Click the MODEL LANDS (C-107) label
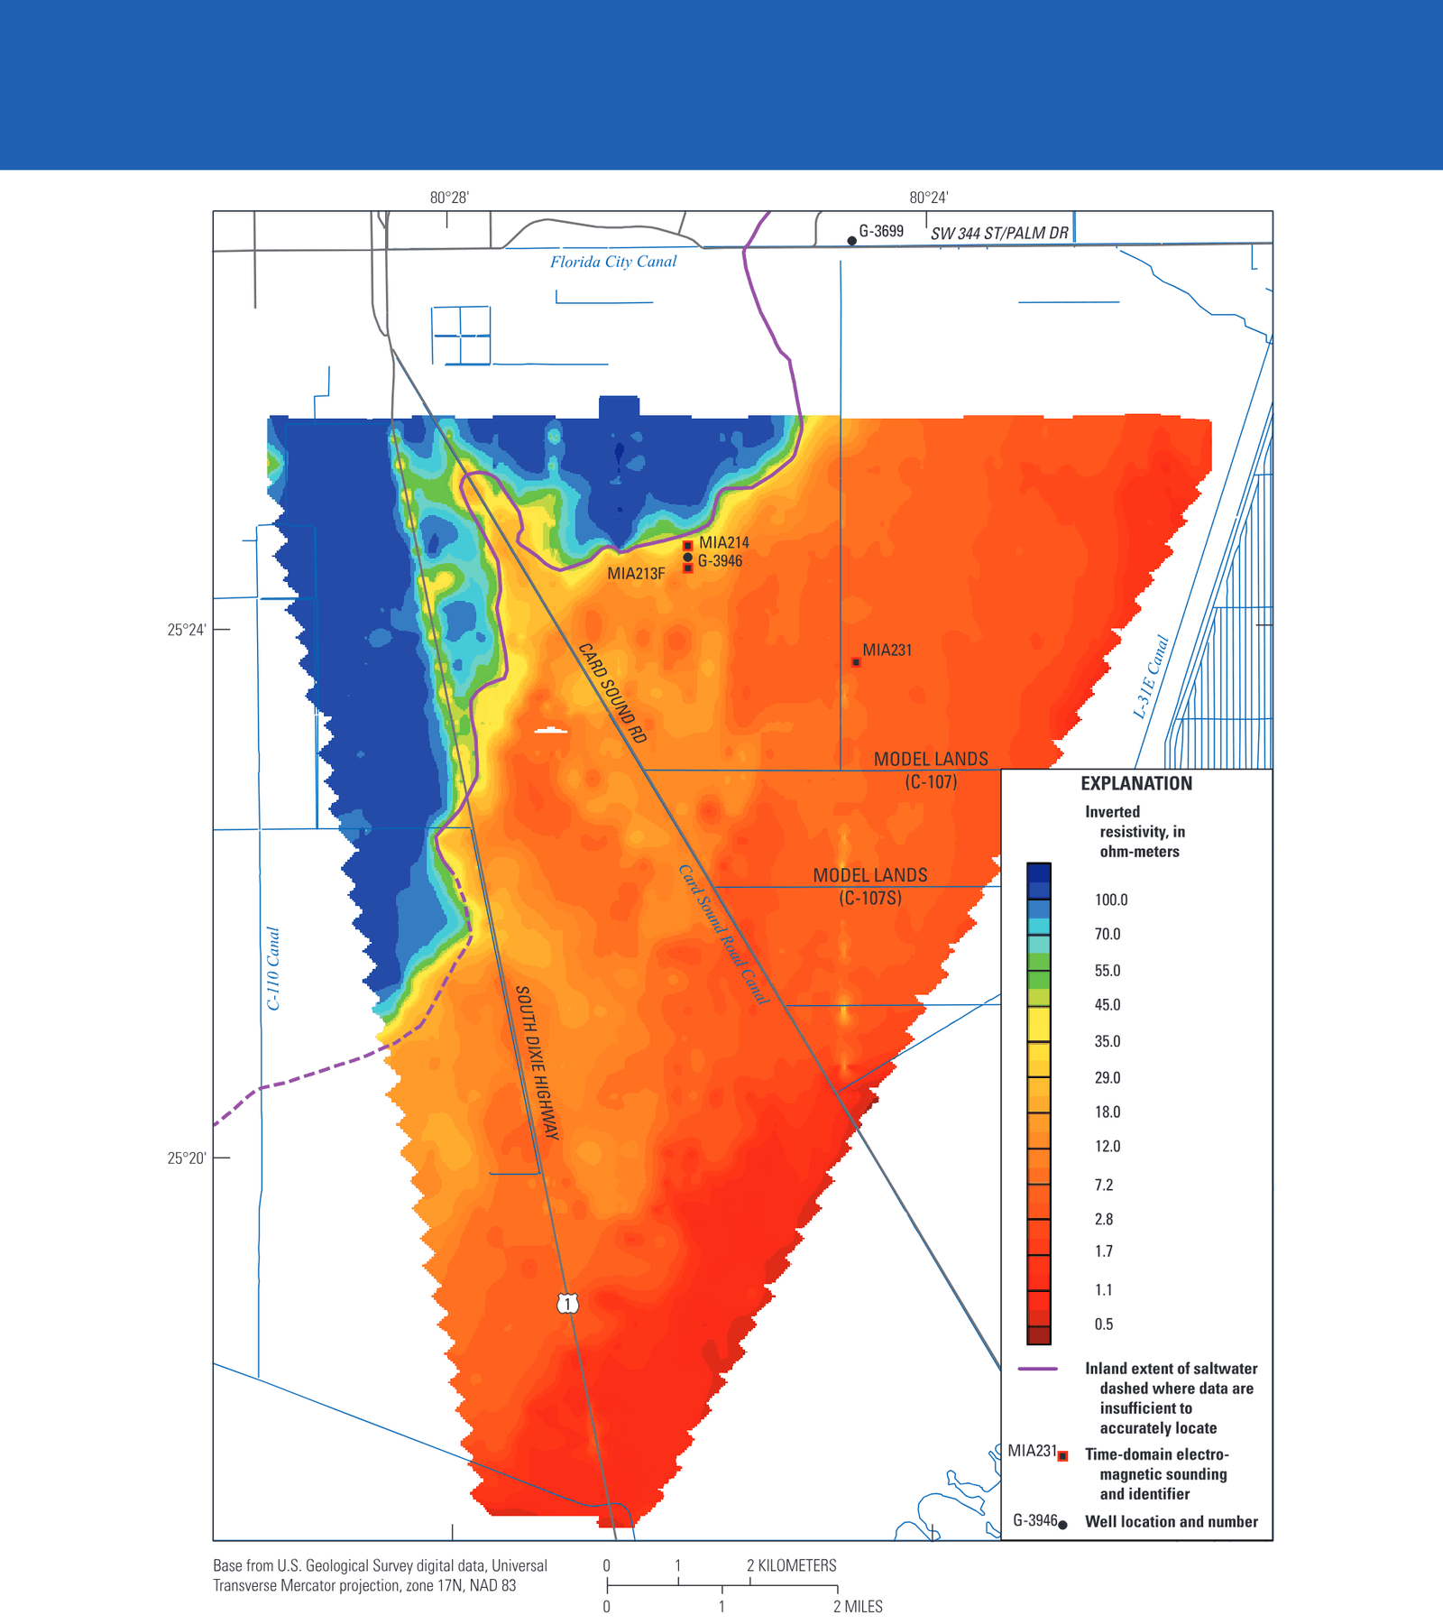 click(x=931, y=770)
